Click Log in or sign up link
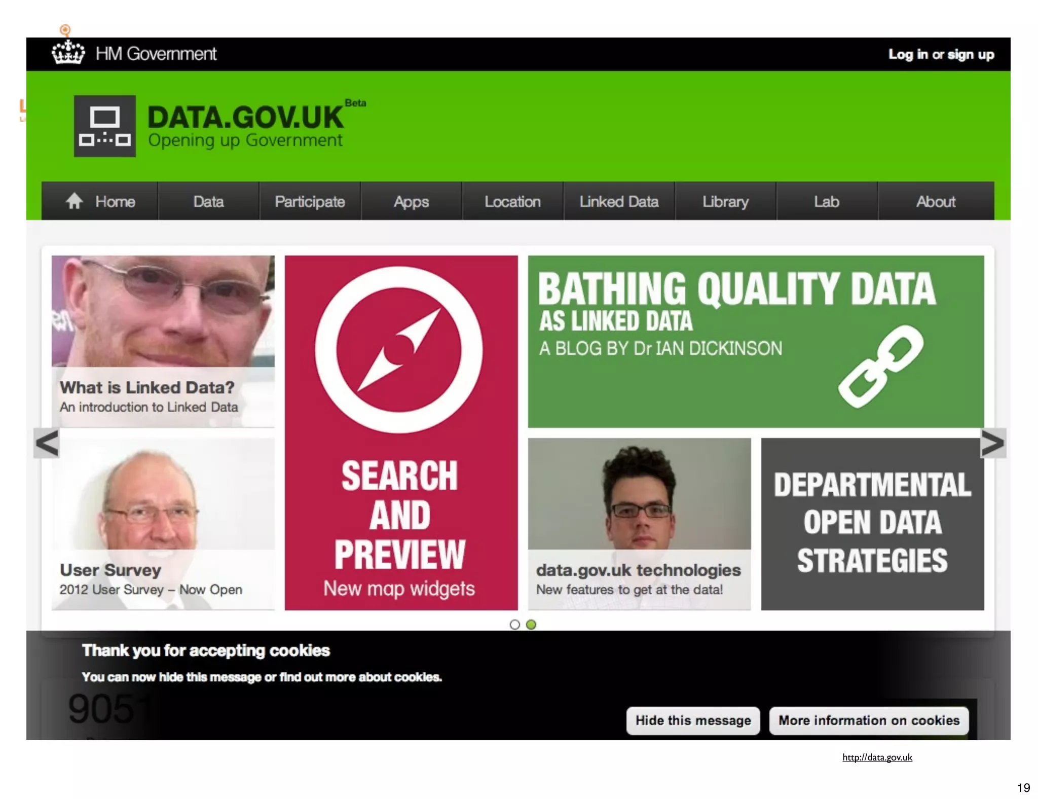 click(941, 54)
